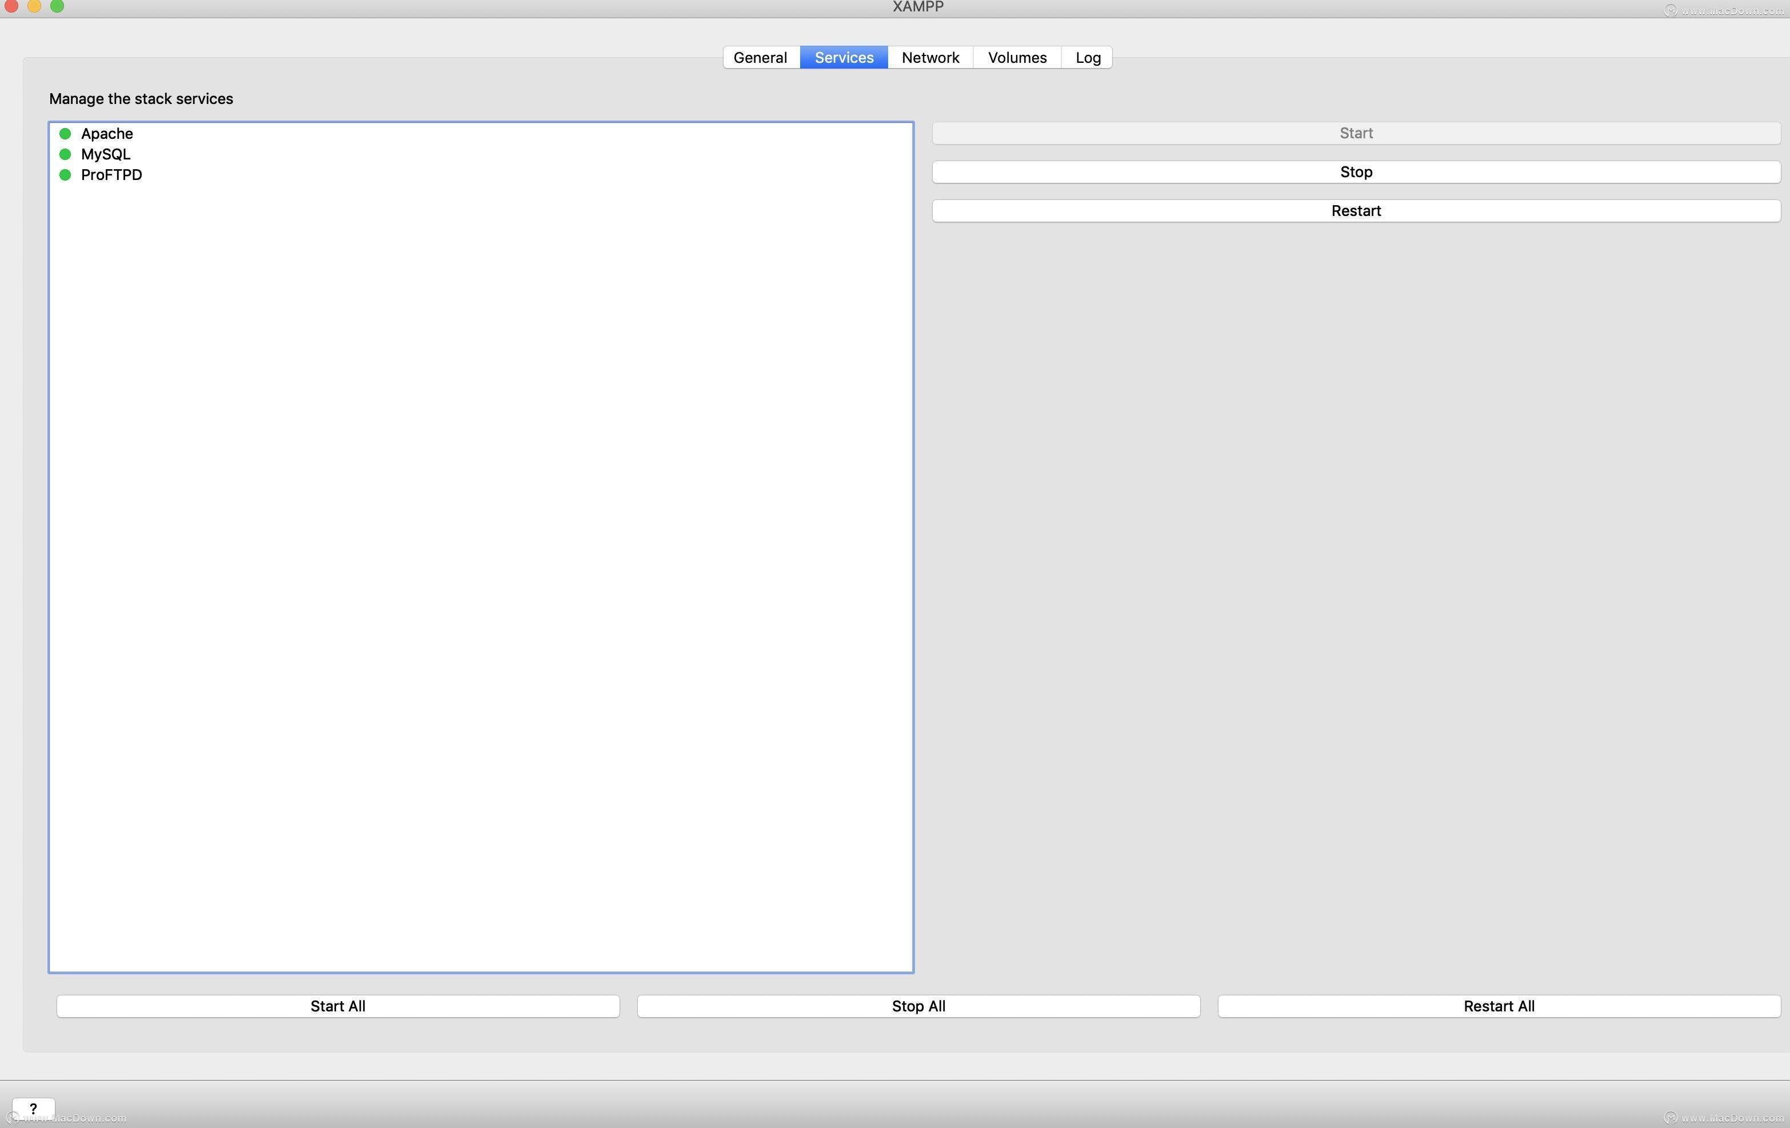Click the Stop All services button
The image size is (1790, 1128).
point(918,1005)
